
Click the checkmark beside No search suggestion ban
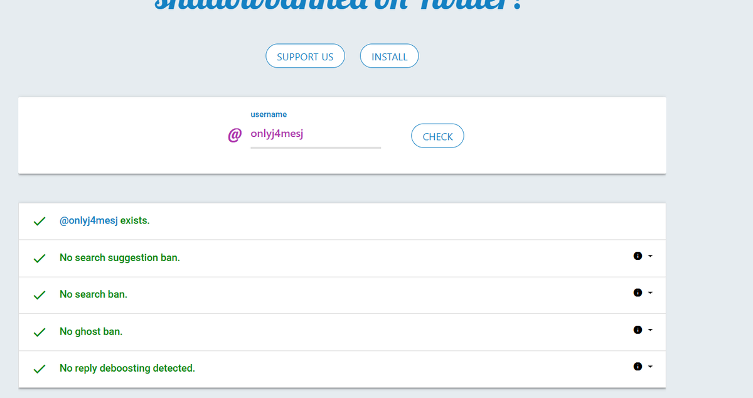coord(39,258)
